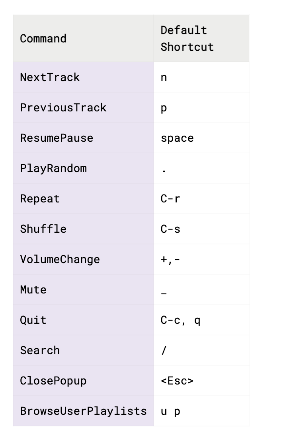This screenshot has width=289, height=440.
Task: Click the u p shortcut value
Action: click(x=170, y=412)
